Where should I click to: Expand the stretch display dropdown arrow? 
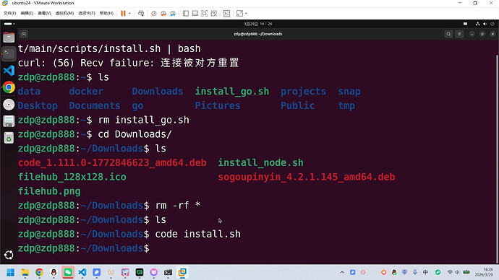pyautogui.click(x=246, y=13)
